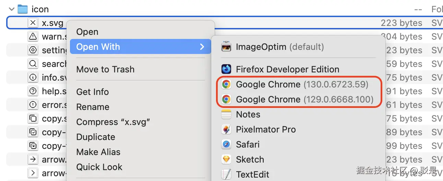Click the Sketch diamond icon
This screenshot has width=443, height=181.
pyautogui.click(x=226, y=159)
